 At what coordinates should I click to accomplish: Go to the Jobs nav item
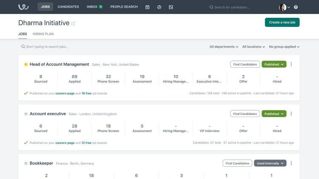tap(45, 7)
